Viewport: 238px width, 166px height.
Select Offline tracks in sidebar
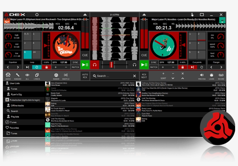tap(24, 105)
